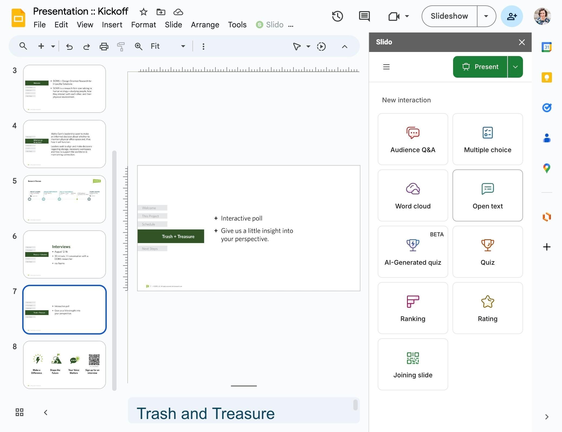Open the Arrange menu

tap(205, 25)
